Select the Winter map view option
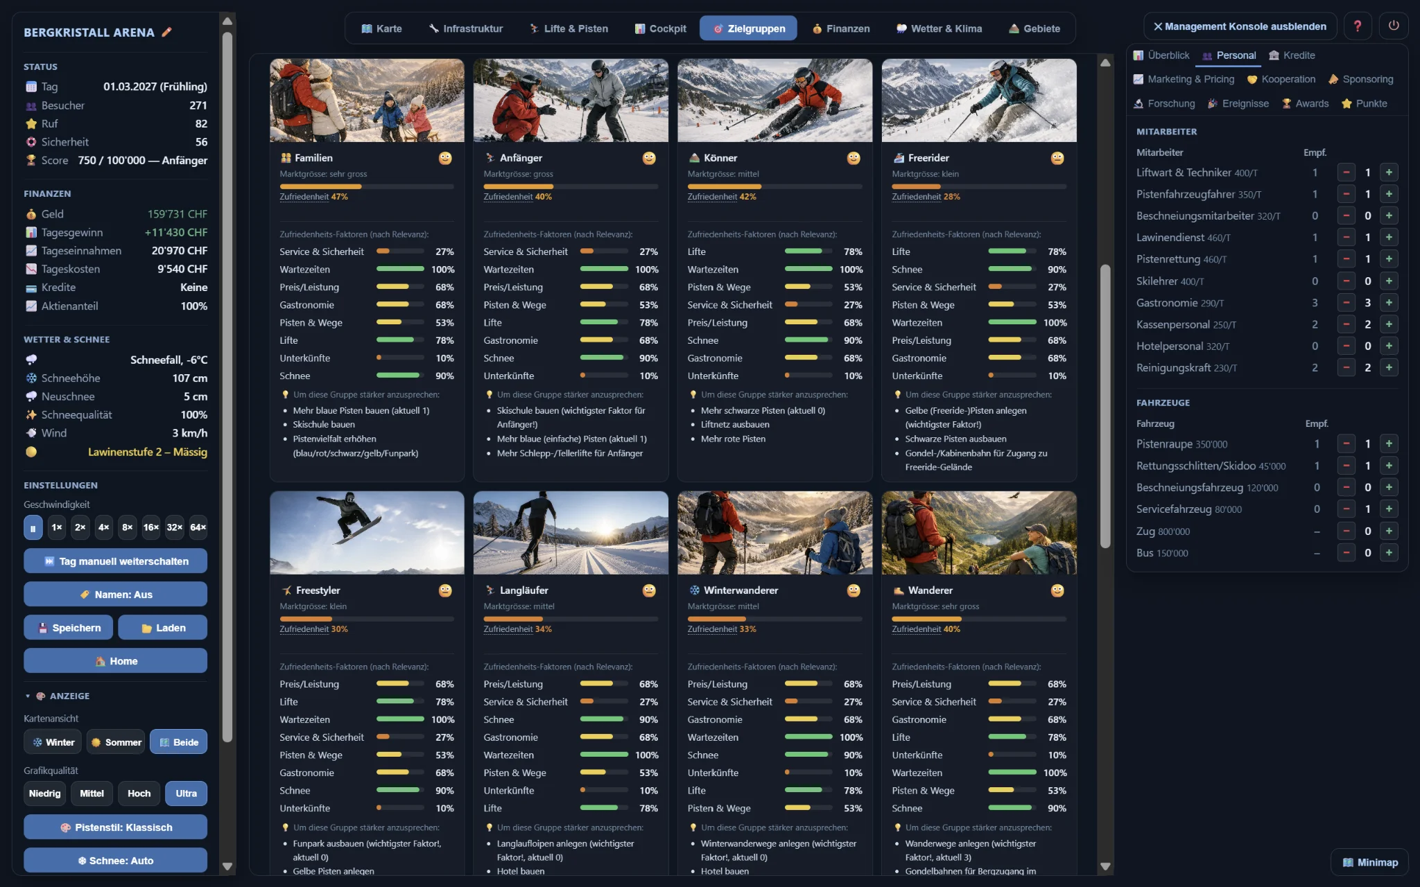 53,742
